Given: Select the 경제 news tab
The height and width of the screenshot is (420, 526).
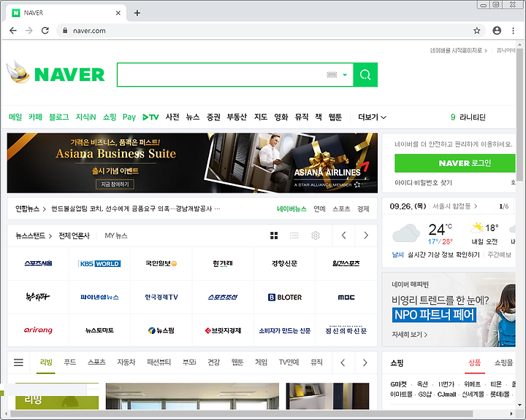Looking at the screenshot, I should tap(363, 209).
